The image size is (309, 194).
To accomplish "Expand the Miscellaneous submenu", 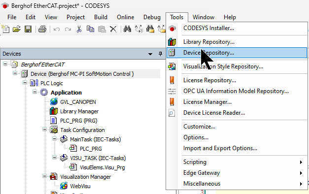I will click(301, 184).
